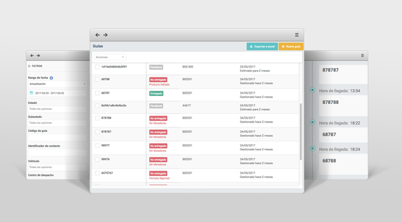Click the back arrow in the filters panel
The width and height of the screenshot is (402, 222).
(32, 56)
